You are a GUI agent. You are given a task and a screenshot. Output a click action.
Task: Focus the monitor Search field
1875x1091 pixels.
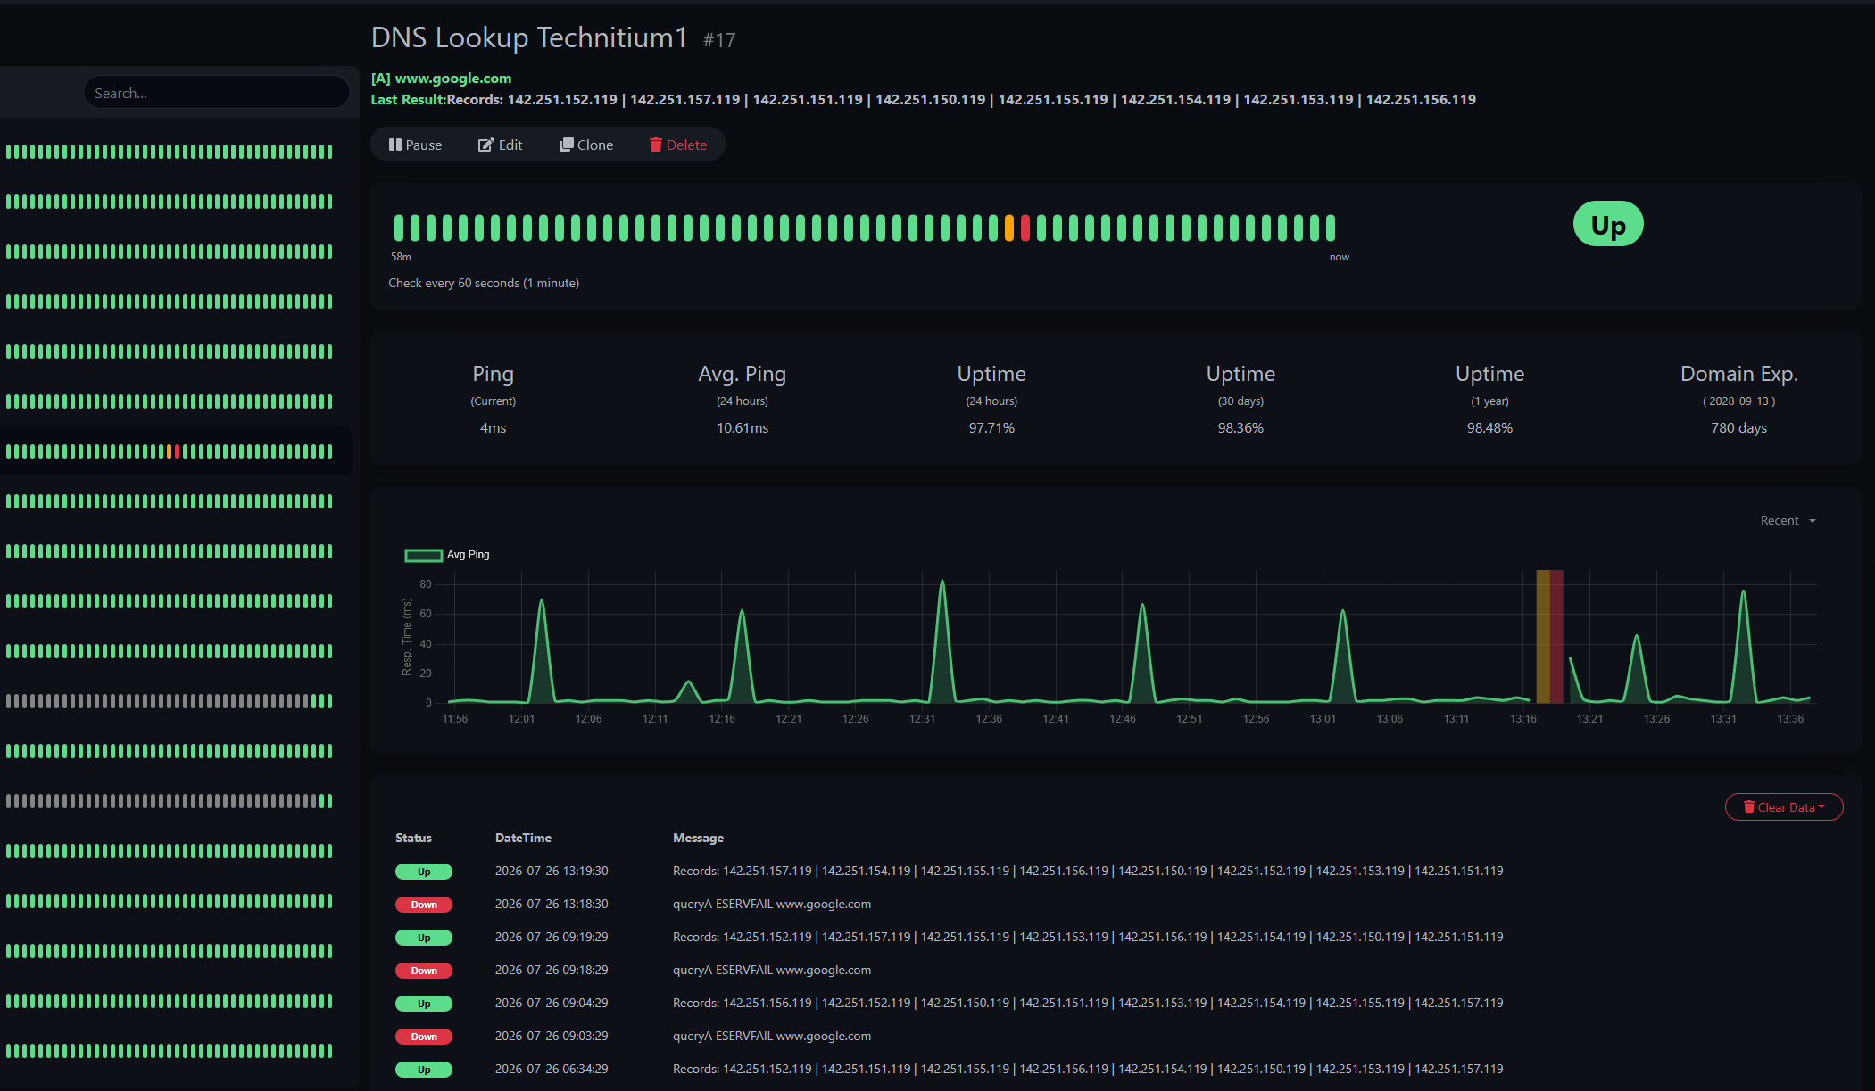(217, 93)
